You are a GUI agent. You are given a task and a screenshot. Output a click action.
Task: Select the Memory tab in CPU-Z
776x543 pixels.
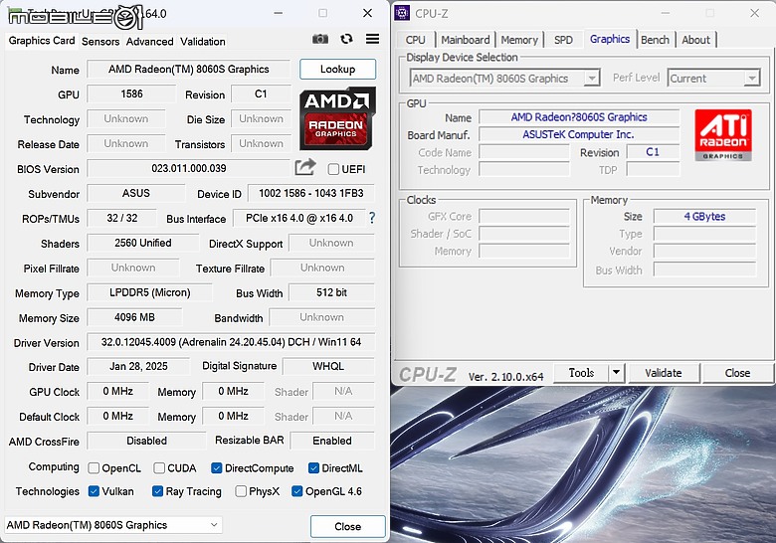[x=519, y=40]
